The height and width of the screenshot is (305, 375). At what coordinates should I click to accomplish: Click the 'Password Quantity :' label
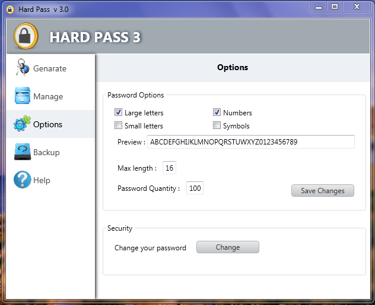coord(148,188)
